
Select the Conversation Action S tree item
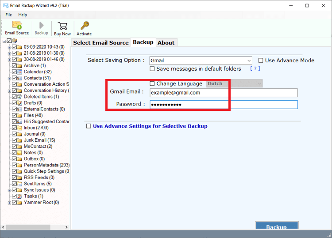click(46, 84)
